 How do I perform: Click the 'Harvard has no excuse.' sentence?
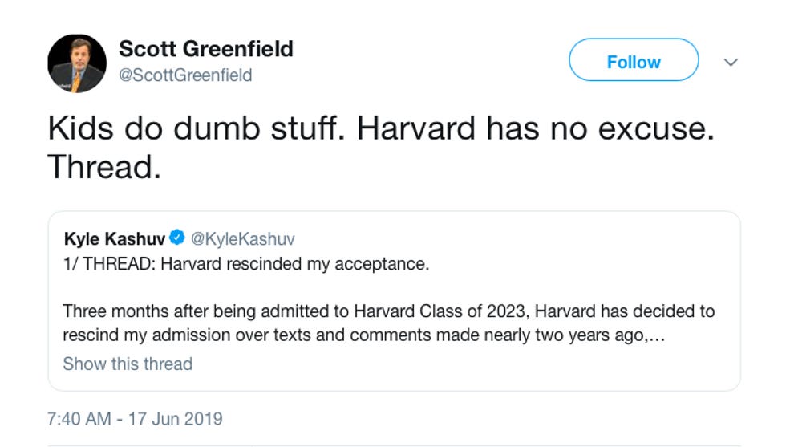coord(535,129)
